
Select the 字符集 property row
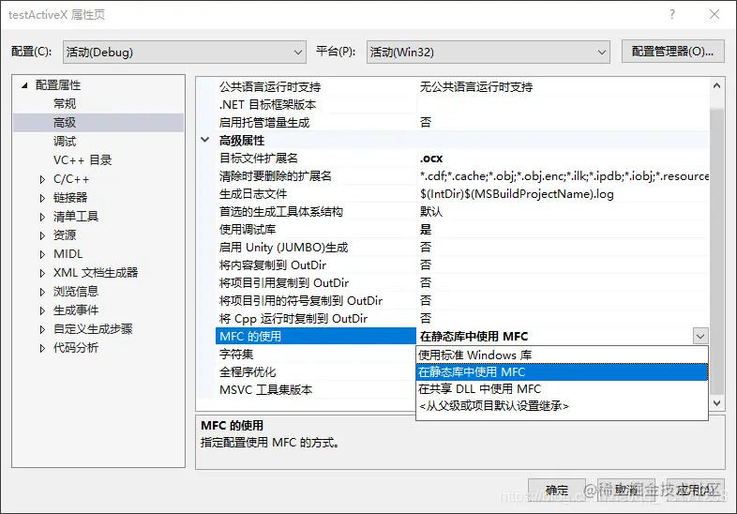click(x=316, y=355)
